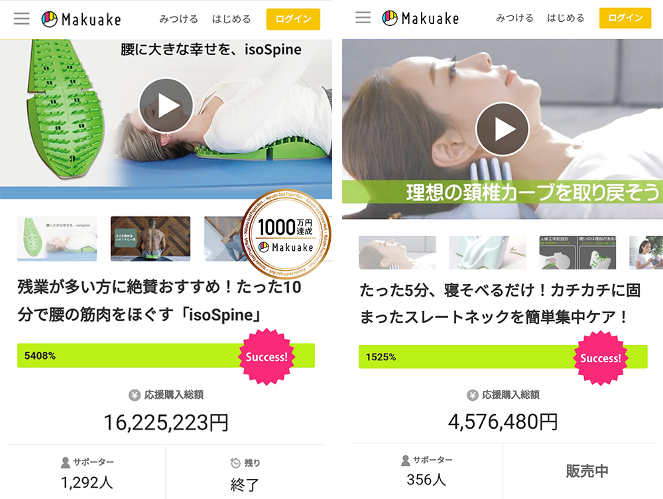Select the muscular back thumbnail image
The image size is (663, 499).
click(151, 239)
